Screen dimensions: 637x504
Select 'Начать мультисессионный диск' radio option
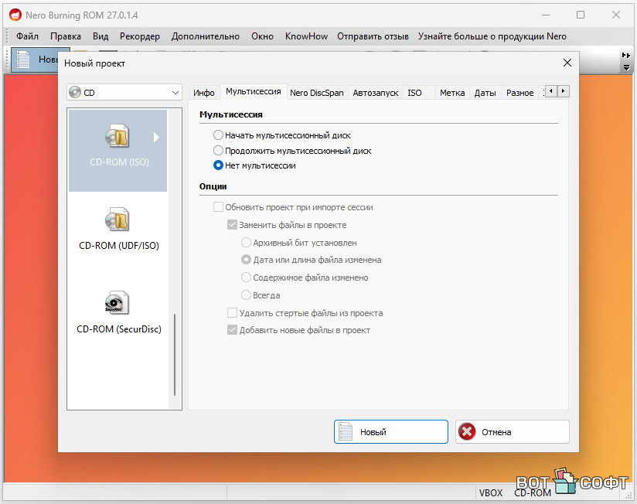(x=219, y=135)
